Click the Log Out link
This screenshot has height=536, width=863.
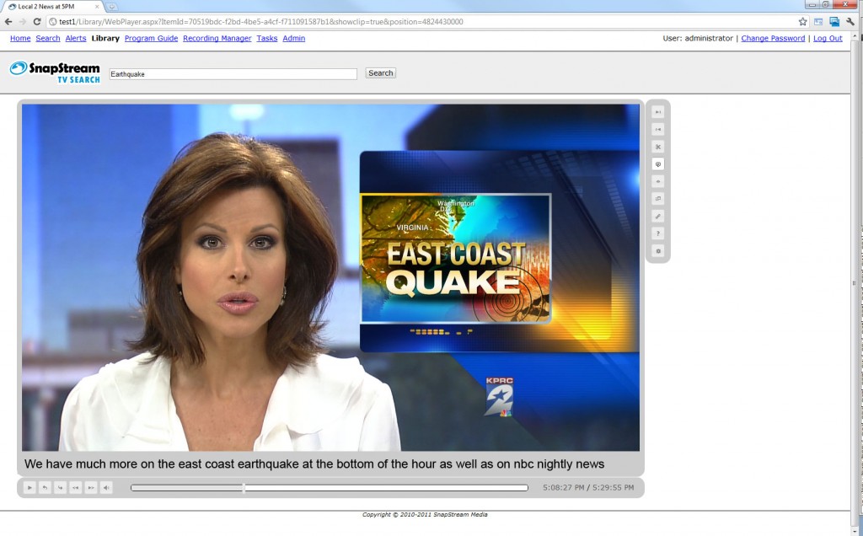click(x=828, y=39)
